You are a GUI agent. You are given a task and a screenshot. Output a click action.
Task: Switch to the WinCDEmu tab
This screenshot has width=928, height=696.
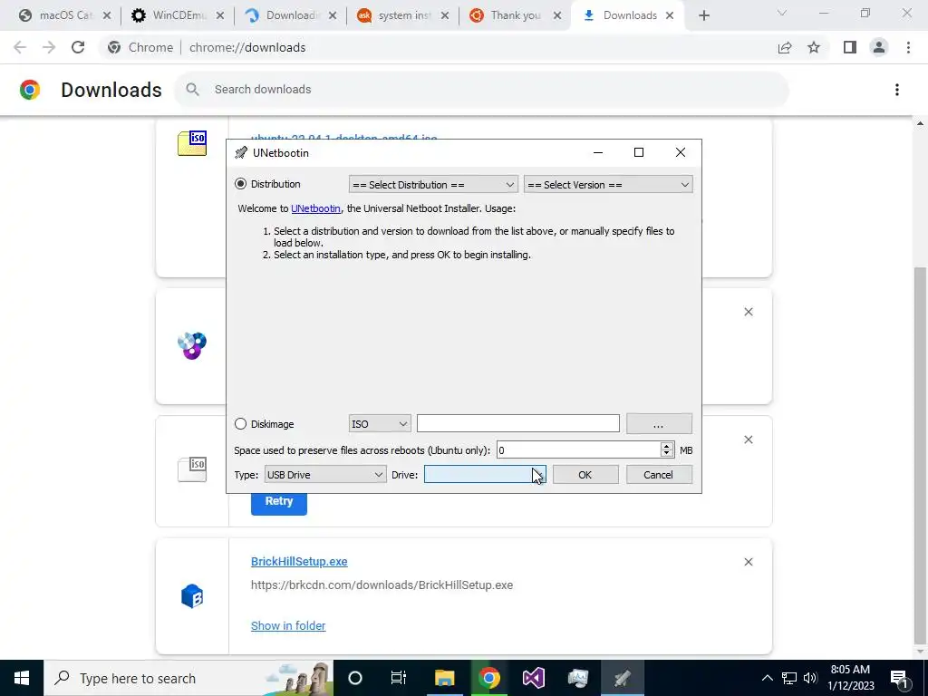pos(179,15)
